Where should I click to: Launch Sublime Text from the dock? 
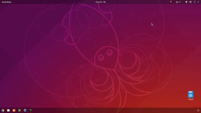(x=19, y=110)
